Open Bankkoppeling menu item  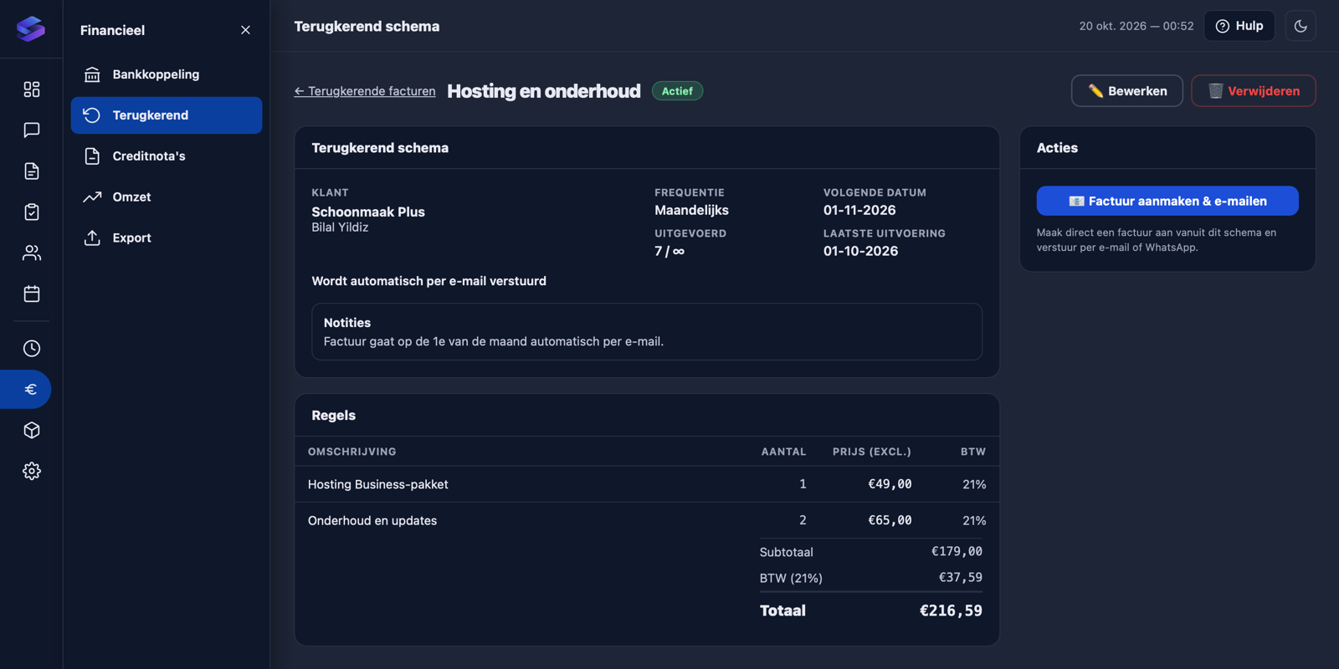pyautogui.click(x=167, y=74)
